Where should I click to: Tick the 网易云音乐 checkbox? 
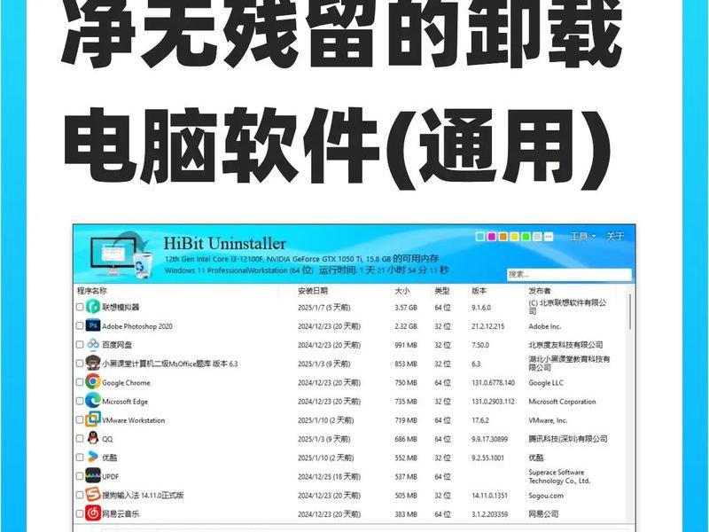click(80, 514)
